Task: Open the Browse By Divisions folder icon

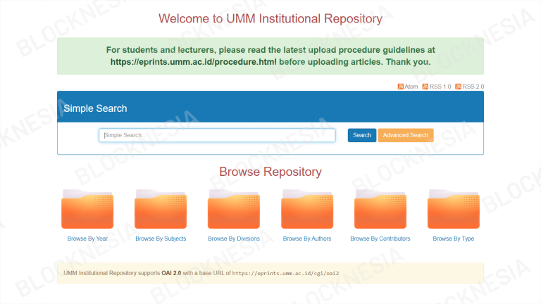Action: 234,209
